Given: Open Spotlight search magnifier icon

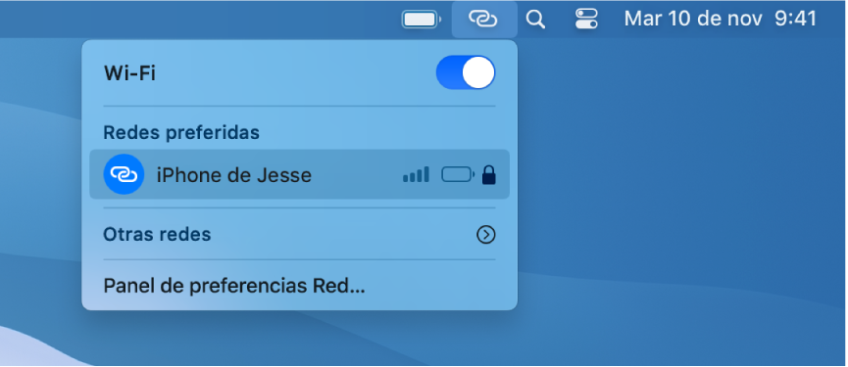Looking at the screenshot, I should coord(535,20).
